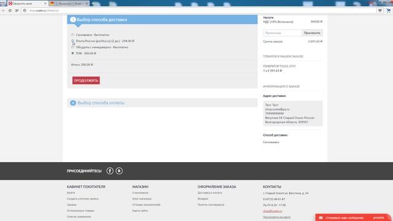Select the "ПЭК - 300.00" delivery option

[x=72, y=53]
